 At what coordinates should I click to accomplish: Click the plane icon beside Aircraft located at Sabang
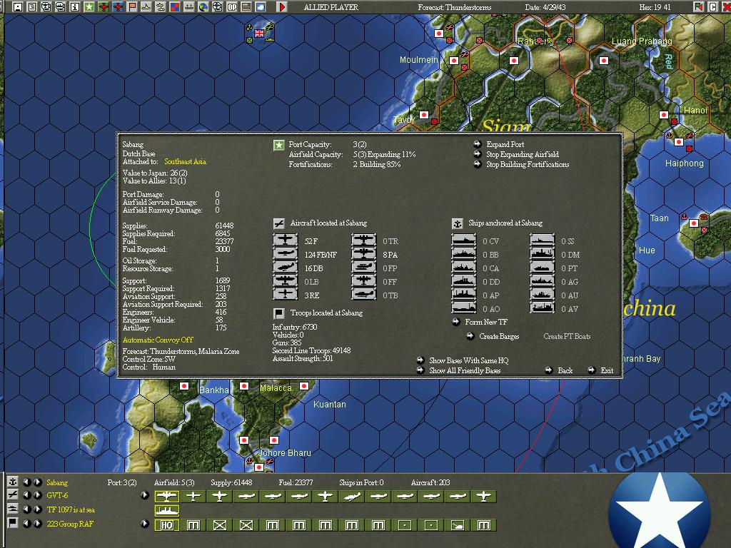[279, 223]
